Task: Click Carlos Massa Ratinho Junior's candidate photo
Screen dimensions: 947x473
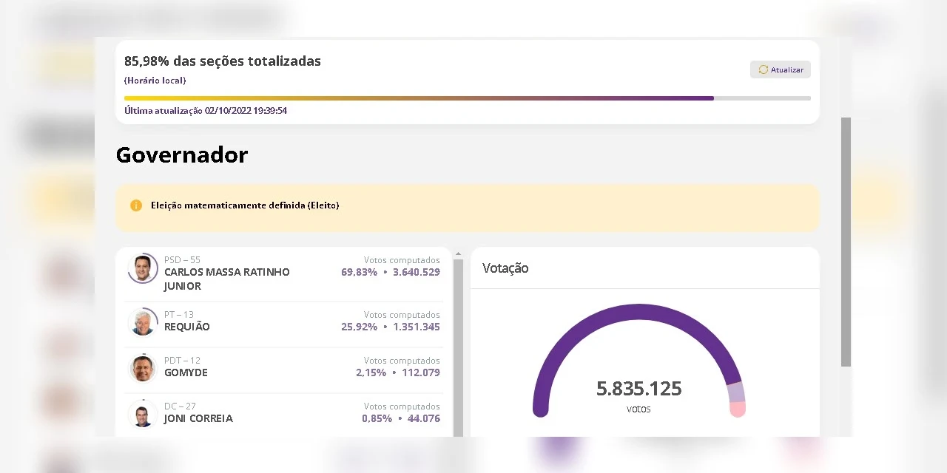Action: tap(143, 268)
